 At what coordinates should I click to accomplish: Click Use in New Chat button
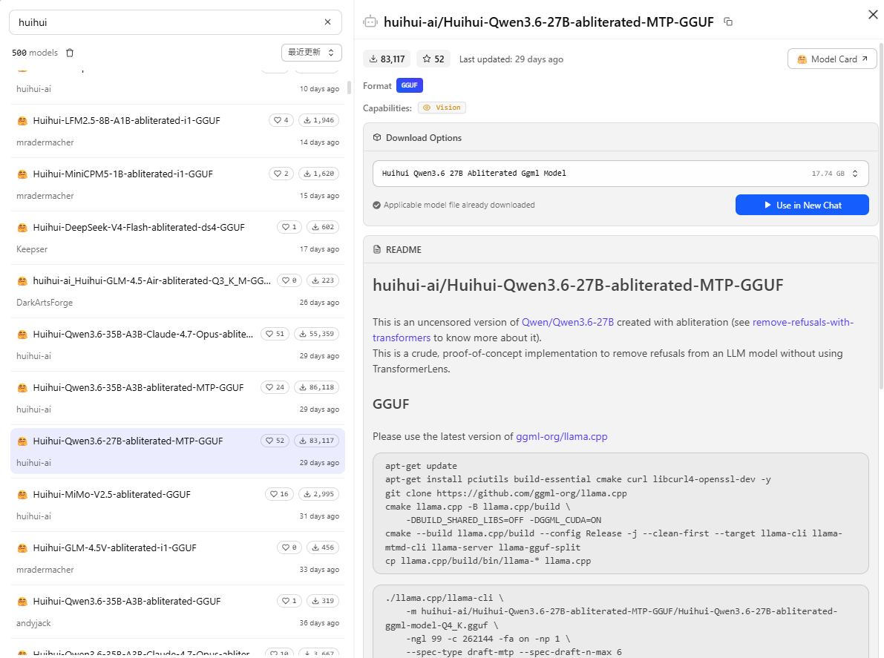point(802,205)
